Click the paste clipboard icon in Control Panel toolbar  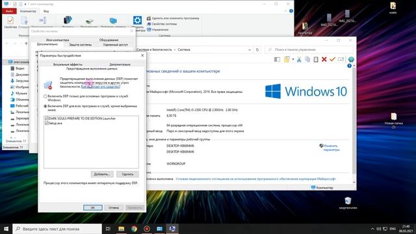pos(316,59)
